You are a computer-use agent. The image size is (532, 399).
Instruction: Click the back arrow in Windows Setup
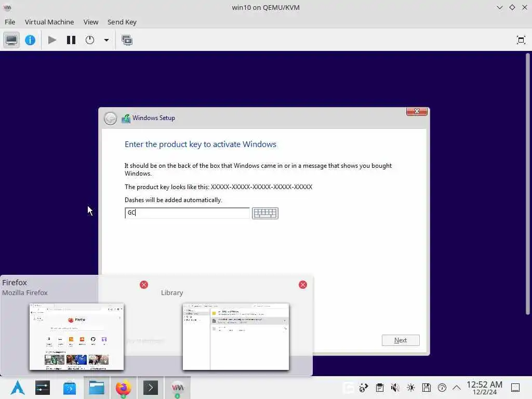click(x=110, y=118)
